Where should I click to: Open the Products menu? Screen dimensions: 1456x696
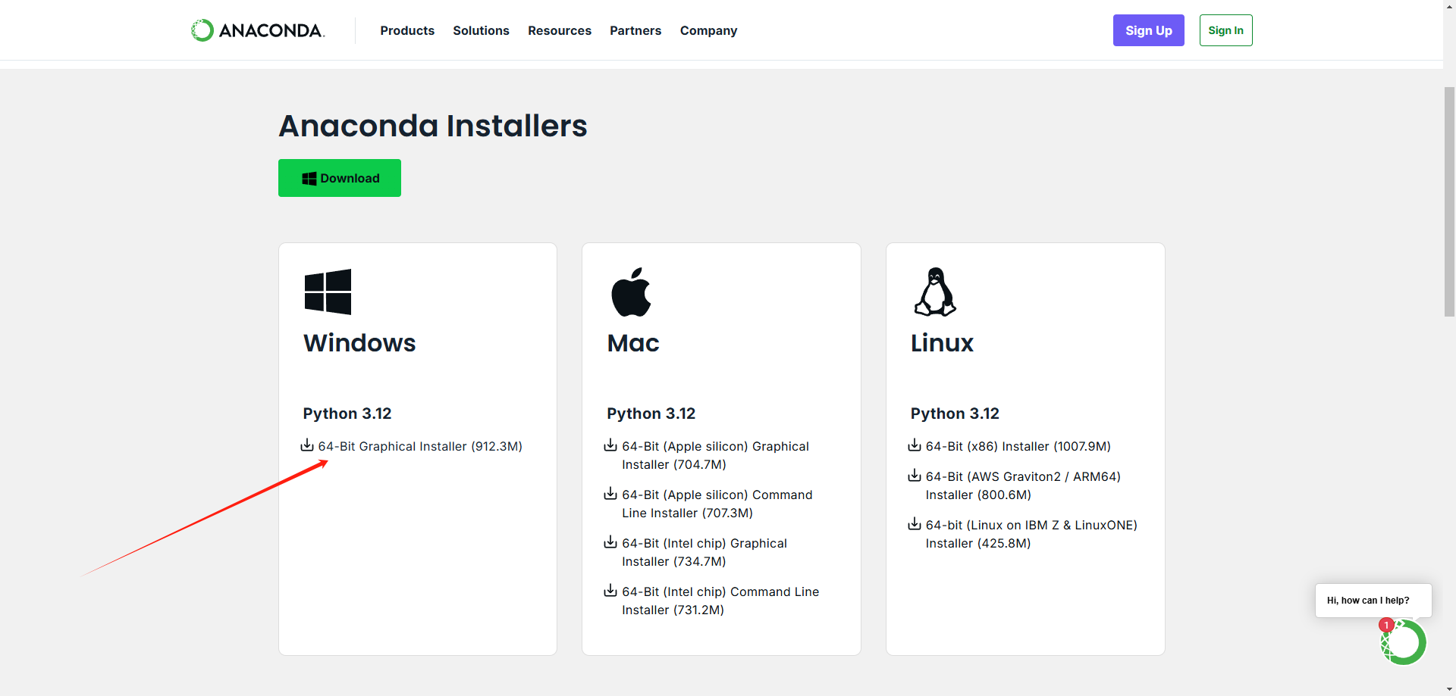(407, 30)
